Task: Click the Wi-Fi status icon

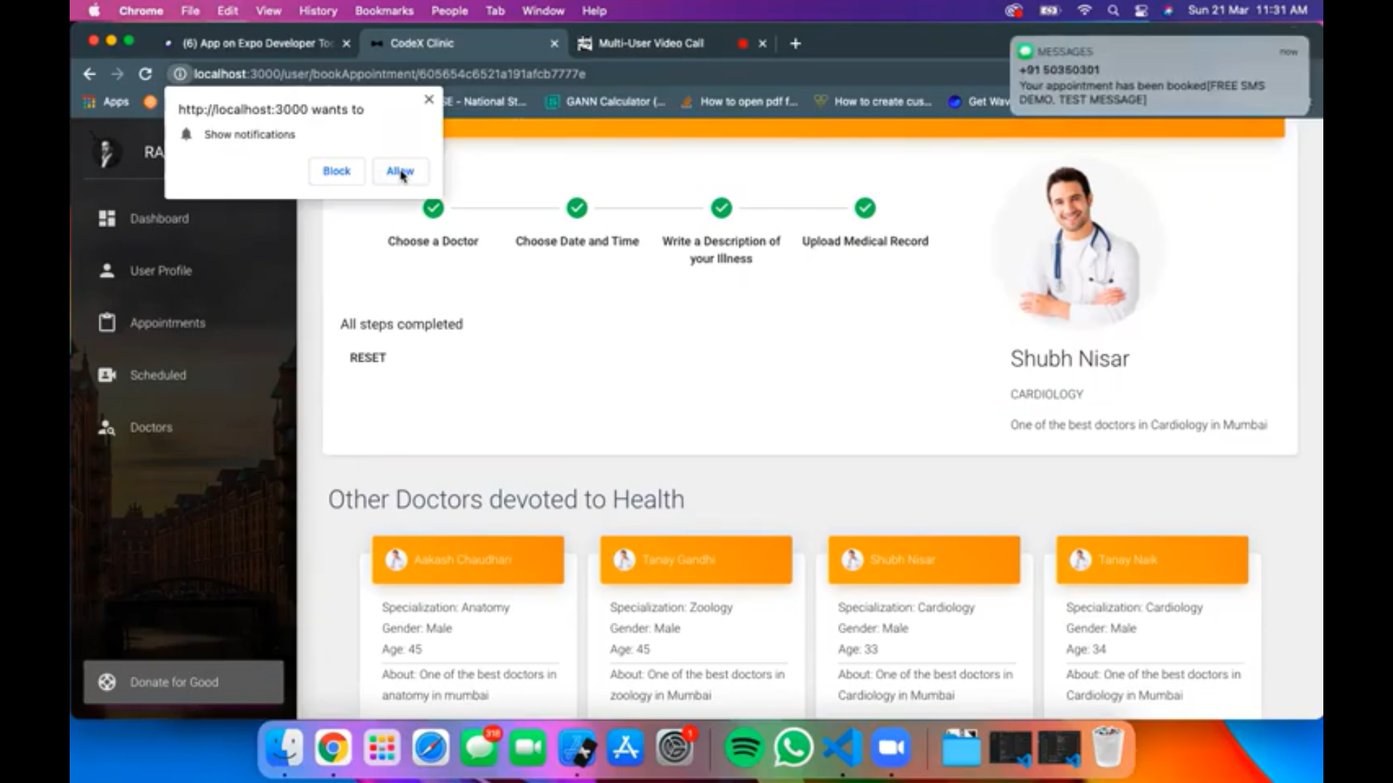Action: click(1085, 11)
